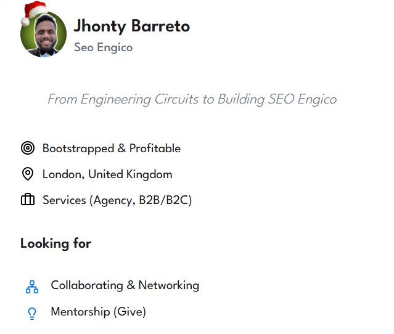
Task: Click the blue network hierarchy icon
Action: click(32, 287)
